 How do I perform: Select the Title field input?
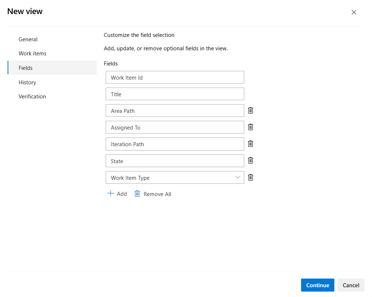point(175,94)
